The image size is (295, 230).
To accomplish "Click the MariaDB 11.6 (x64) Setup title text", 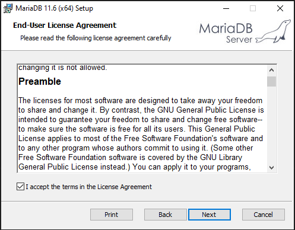I will pyautogui.click(x=54, y=8).
